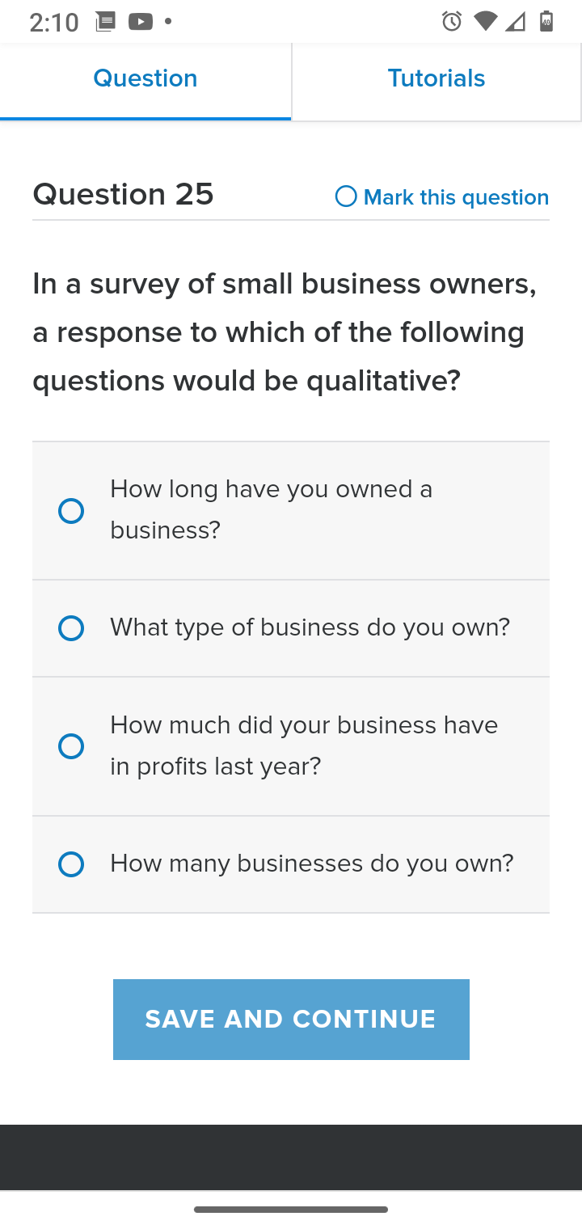This screenshot has width=582, height=1229.
Task: Tap the answer text 'How many businesses do you own?'
Action: (x=312, y=864)
